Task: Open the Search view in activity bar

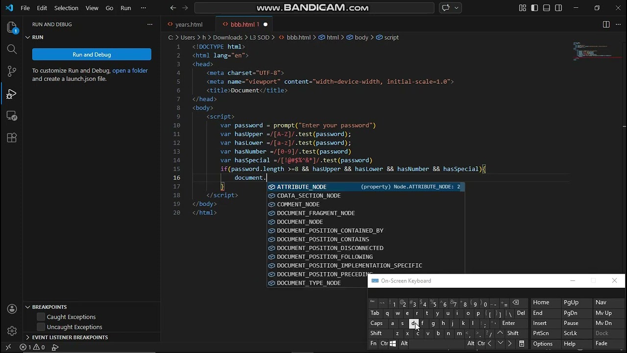Action: (12, 49)
